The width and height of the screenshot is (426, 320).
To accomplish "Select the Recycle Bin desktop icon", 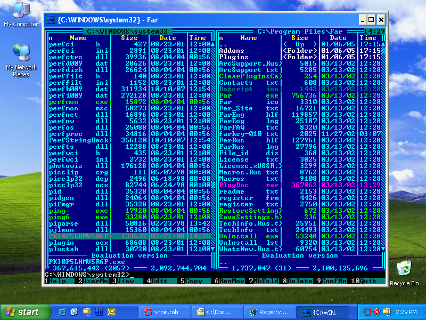I will [x=404, y=273].
